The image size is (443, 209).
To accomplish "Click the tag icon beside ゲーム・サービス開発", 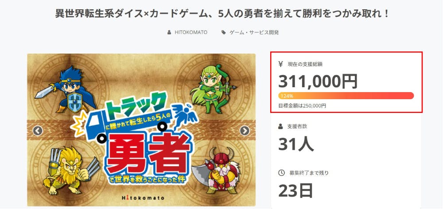I will (223, 32).
